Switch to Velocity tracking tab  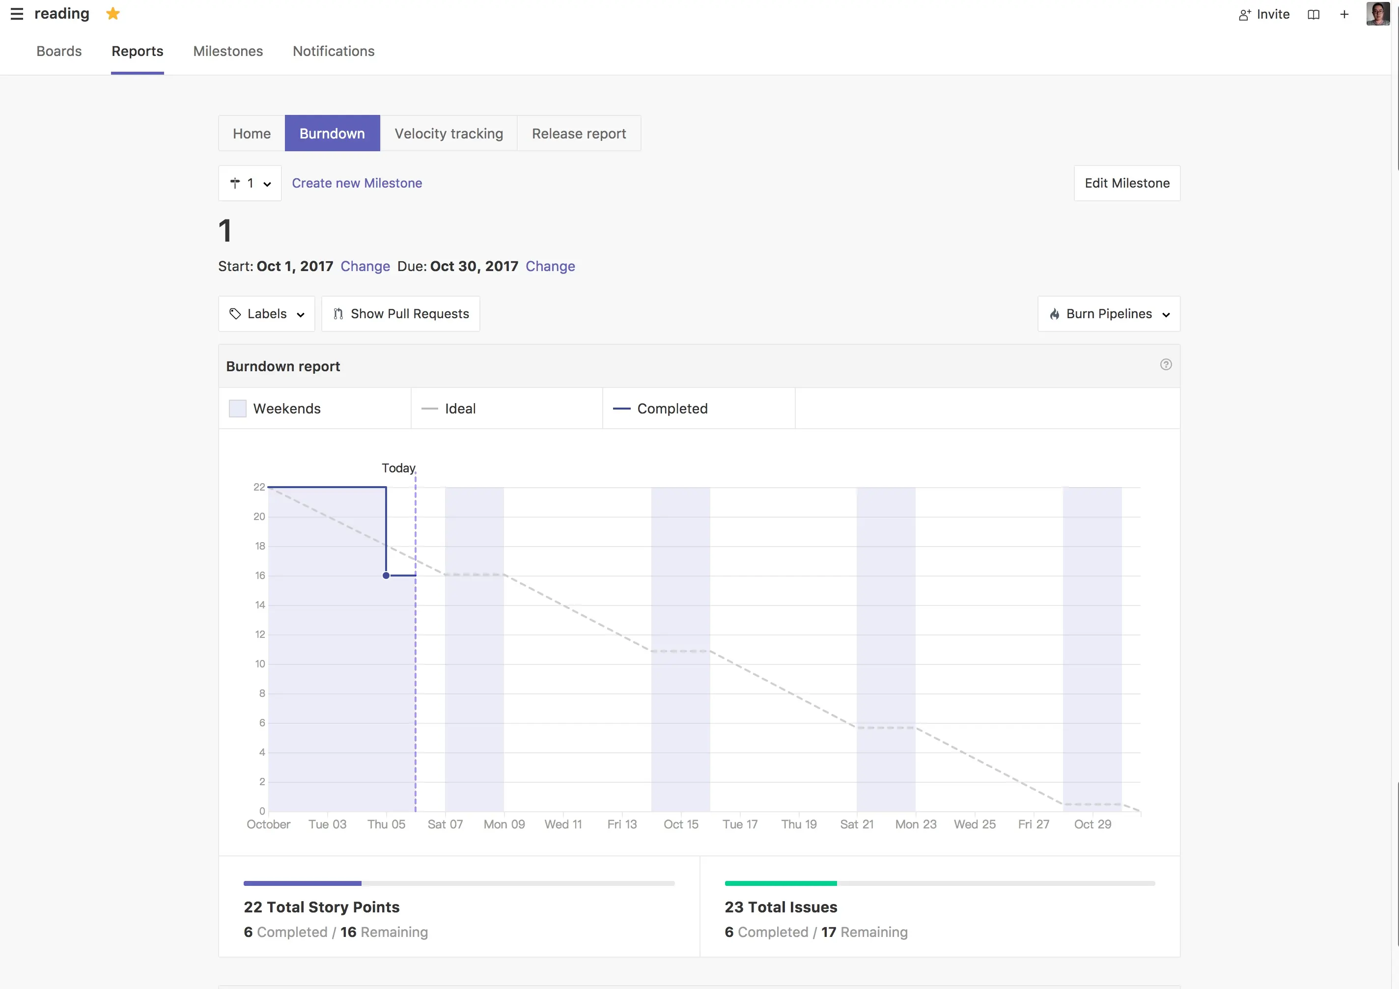[448, 134]
